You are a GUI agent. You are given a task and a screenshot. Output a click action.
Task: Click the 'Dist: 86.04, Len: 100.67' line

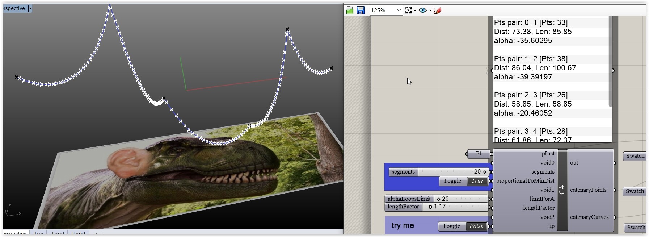tap(535, 68)
